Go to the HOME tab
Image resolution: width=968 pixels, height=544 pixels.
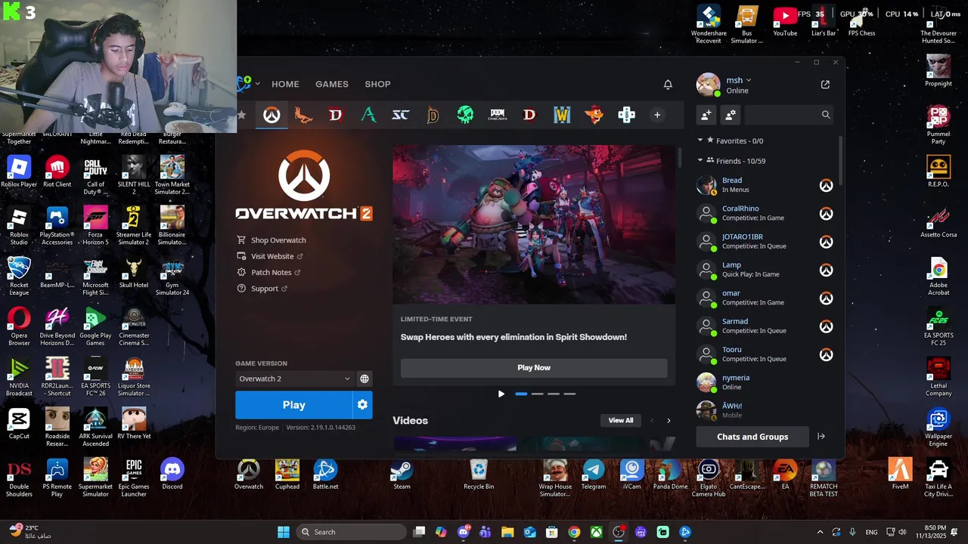(285, 84)
